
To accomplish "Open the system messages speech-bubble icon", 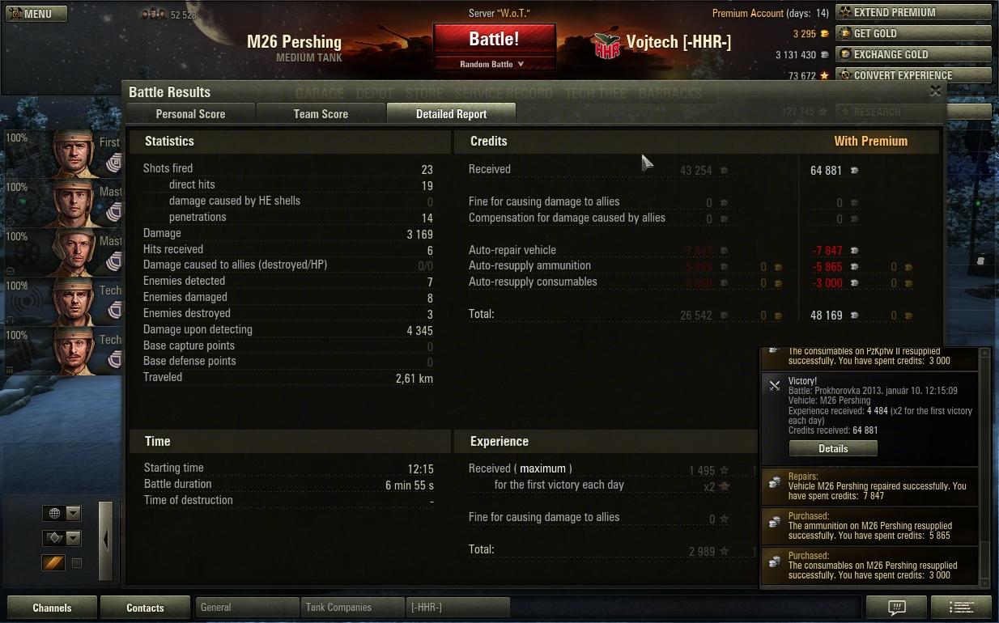I will pyautogui.click(x=895, y=607).
